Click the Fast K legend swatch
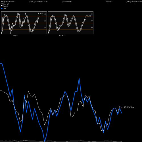142x142 pixels. coord(2,6)
